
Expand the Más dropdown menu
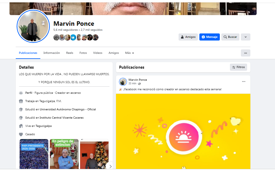click(x=129, y=53)
